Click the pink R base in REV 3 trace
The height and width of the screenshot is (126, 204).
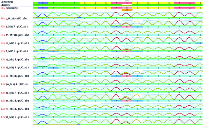pos(127,27)
